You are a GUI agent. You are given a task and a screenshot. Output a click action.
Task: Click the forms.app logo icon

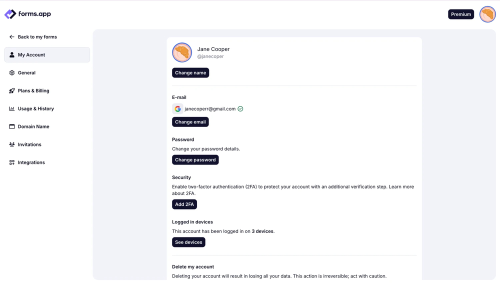click(x=10, y=14)
